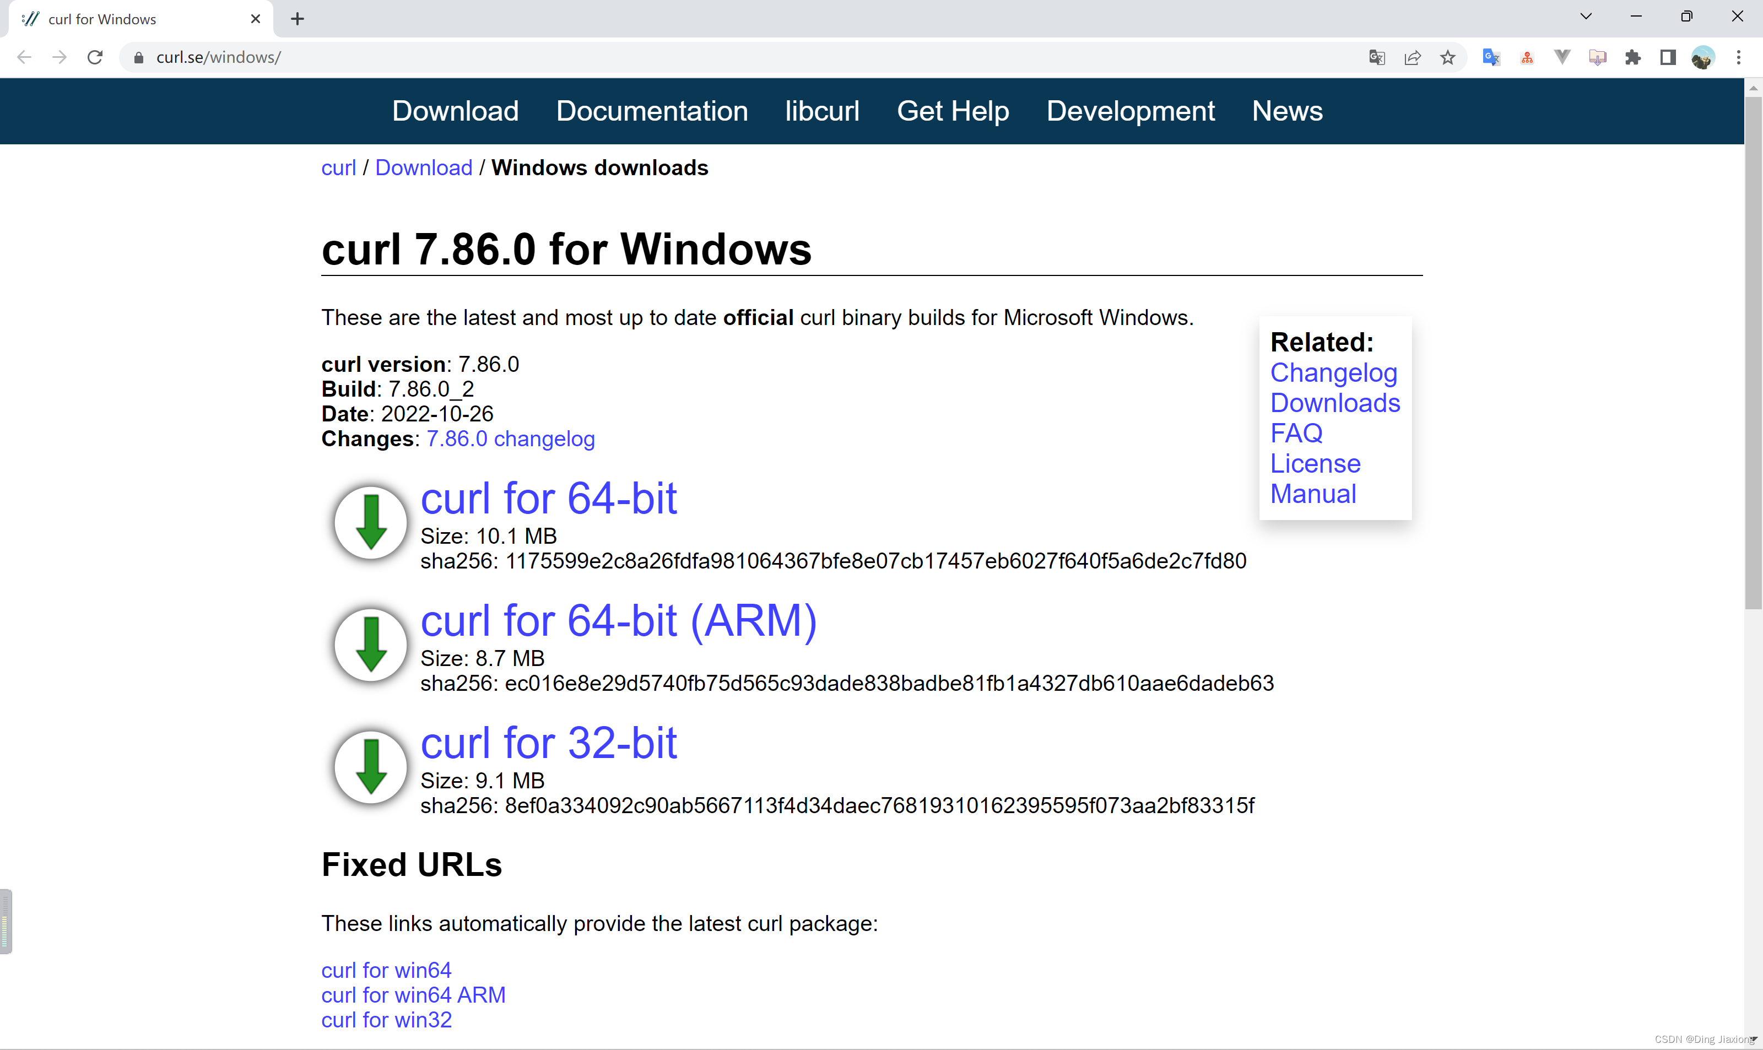Translate this page icon in address bar
The image size is (1763, 1050).
click(x=1377, y=57)
